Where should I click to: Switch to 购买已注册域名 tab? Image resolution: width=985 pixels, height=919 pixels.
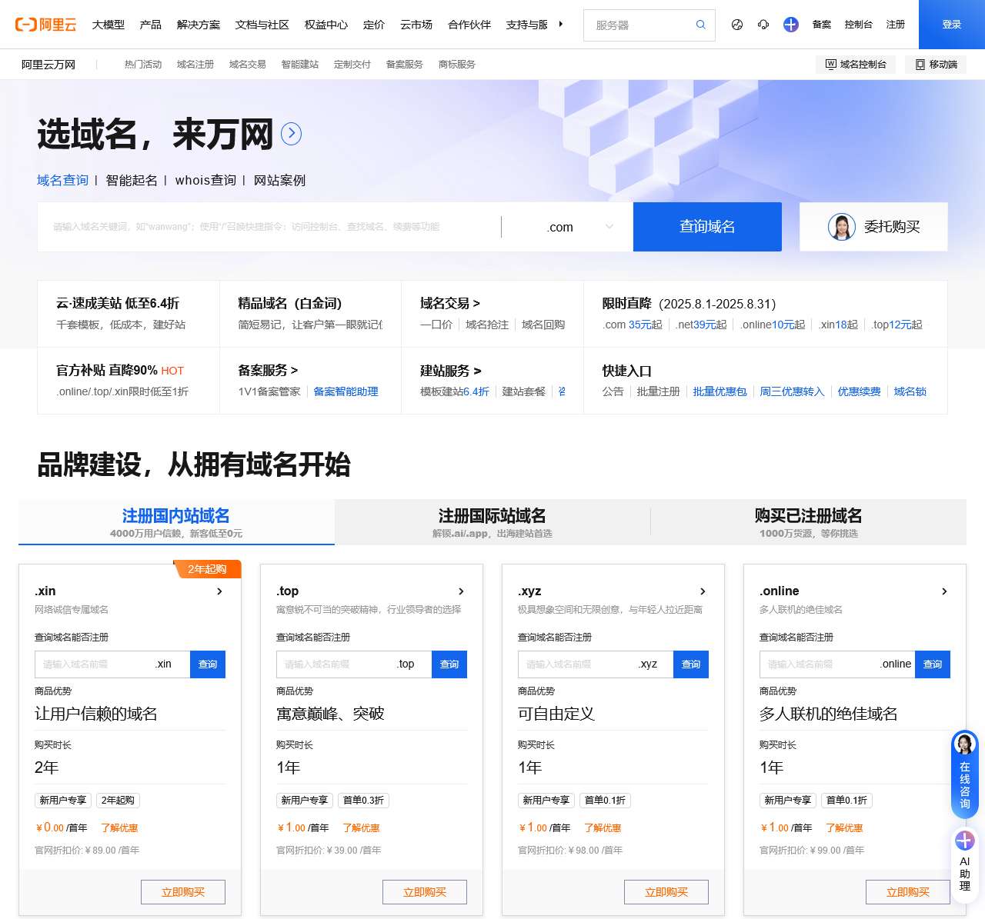tap(808, 522)
